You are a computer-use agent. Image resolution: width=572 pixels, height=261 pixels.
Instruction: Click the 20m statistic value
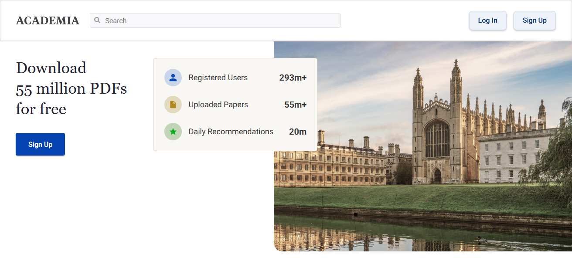(298, 132)
